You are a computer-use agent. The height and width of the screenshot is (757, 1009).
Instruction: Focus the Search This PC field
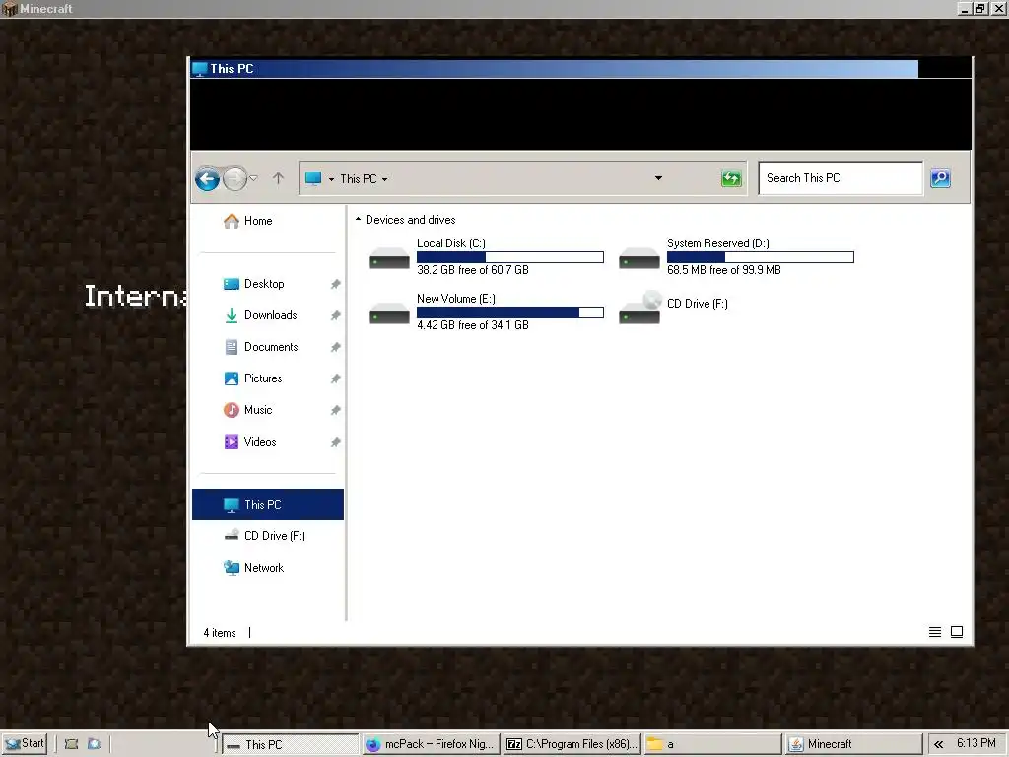[841, 178]
